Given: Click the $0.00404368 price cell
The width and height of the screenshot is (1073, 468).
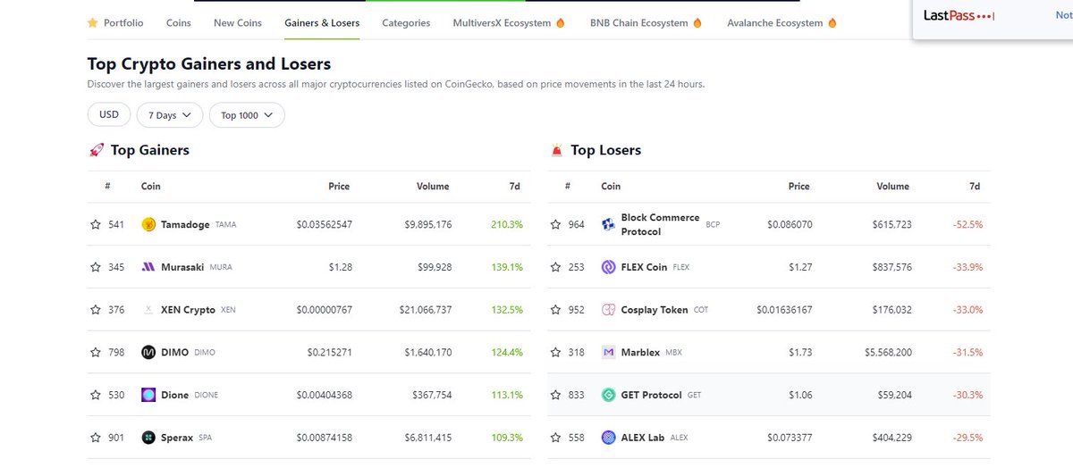Looking at the screenshot, I should coord(324,395).
